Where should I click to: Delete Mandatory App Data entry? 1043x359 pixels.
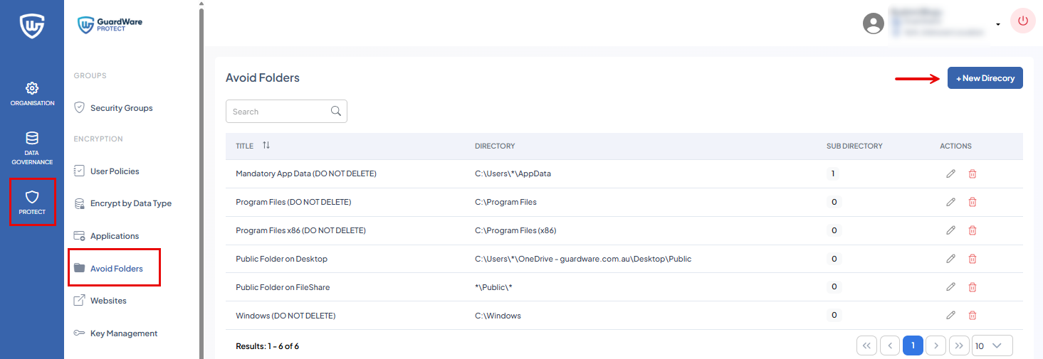point(973,173)
